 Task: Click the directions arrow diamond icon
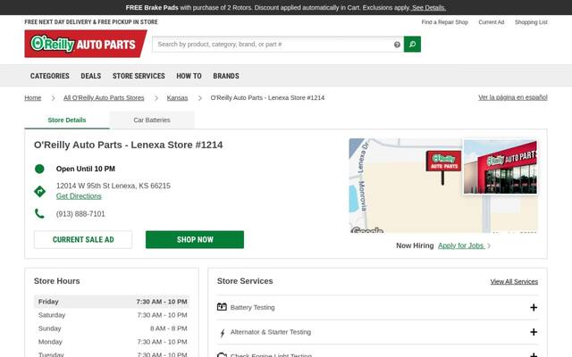click(x=39, y=191)
